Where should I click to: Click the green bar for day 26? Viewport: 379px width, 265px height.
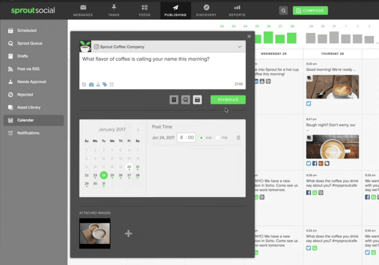point(268,37)
